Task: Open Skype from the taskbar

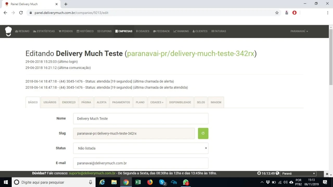Action: tap(162, 182)
